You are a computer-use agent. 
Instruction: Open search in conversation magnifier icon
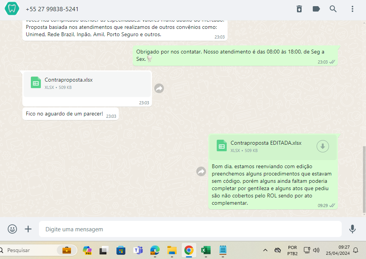[333, 9]
